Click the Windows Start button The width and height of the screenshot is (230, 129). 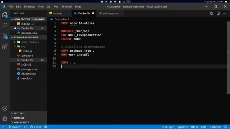tap(2, 1)
